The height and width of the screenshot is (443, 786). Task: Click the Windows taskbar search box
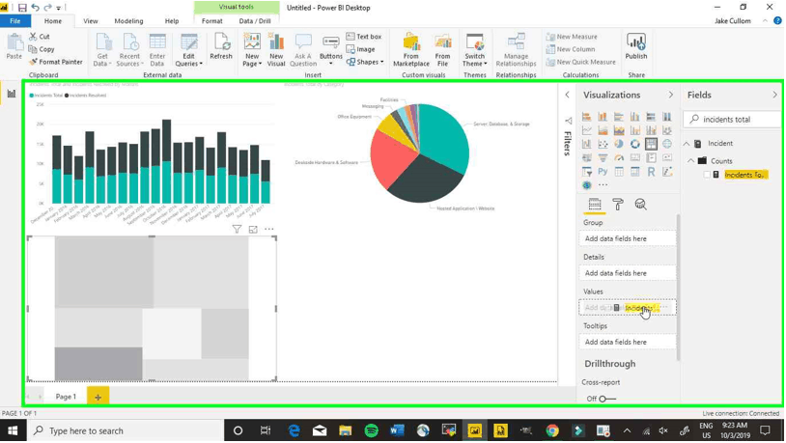125,431
